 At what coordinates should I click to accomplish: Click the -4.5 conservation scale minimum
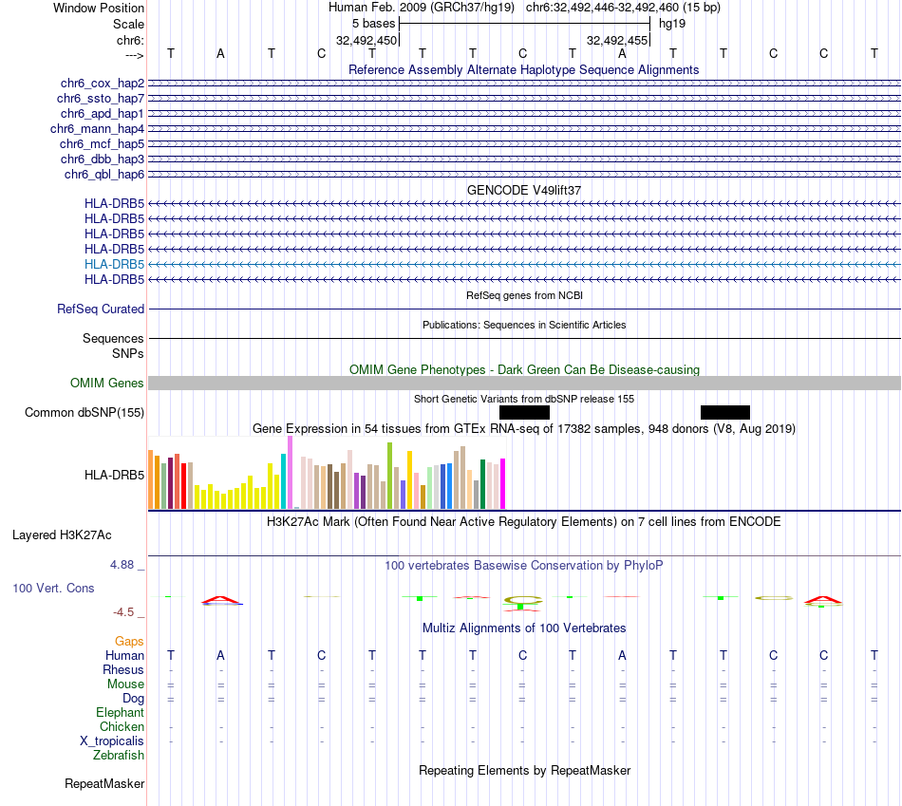[x=123, y=612]
